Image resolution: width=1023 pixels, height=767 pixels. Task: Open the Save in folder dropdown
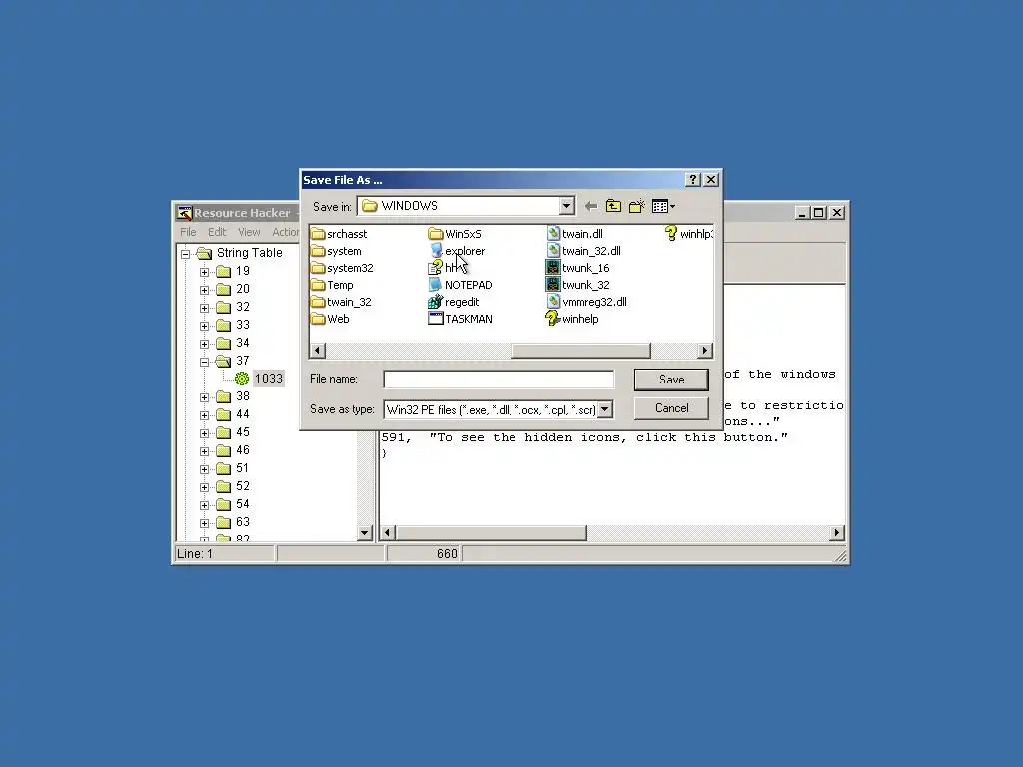click(566, 206)
